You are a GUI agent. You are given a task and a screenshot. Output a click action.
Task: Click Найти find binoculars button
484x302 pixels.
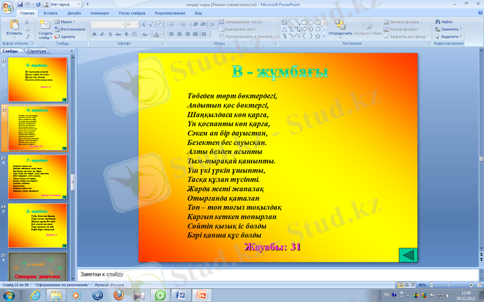446,21
